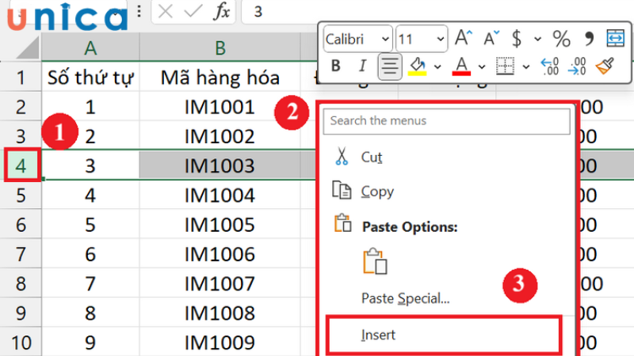Click Decrease Decimal icon
Screen dimensions: 634x356
[x=577, y=66]
